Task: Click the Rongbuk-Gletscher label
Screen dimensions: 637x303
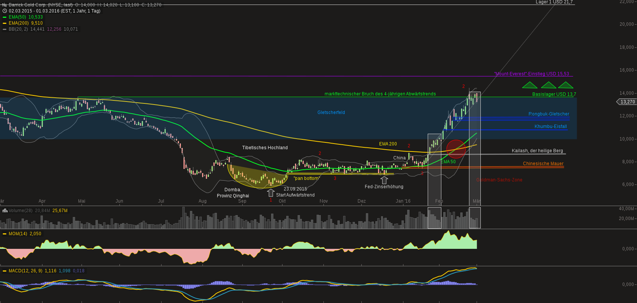Action: pyautogui.click(x=549, y=114)
